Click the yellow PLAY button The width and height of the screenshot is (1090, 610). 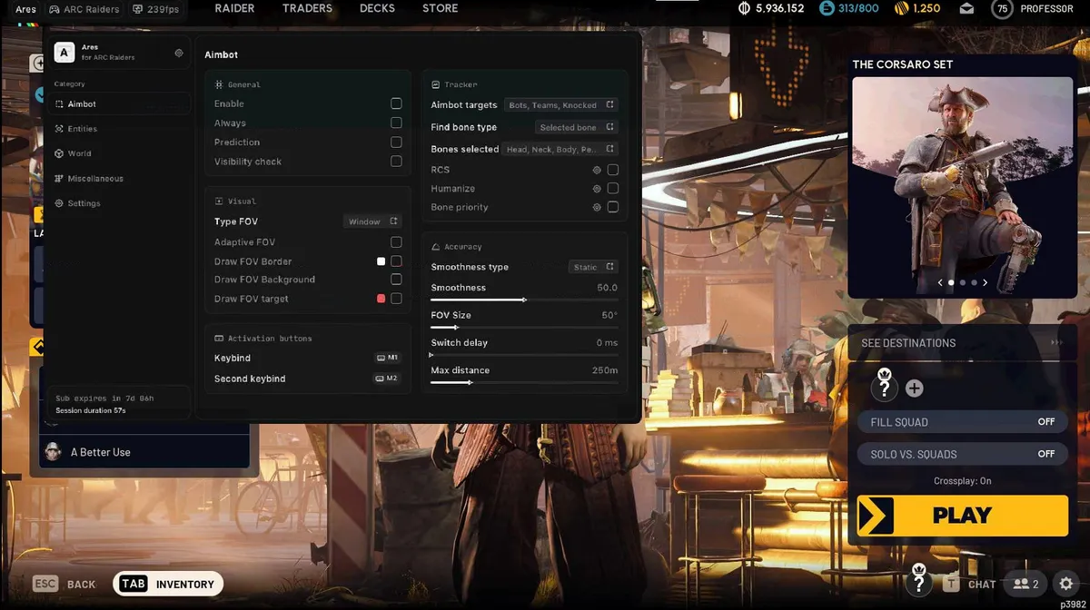962,516
